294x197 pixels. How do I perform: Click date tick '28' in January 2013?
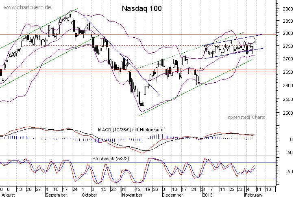[240, 189]
